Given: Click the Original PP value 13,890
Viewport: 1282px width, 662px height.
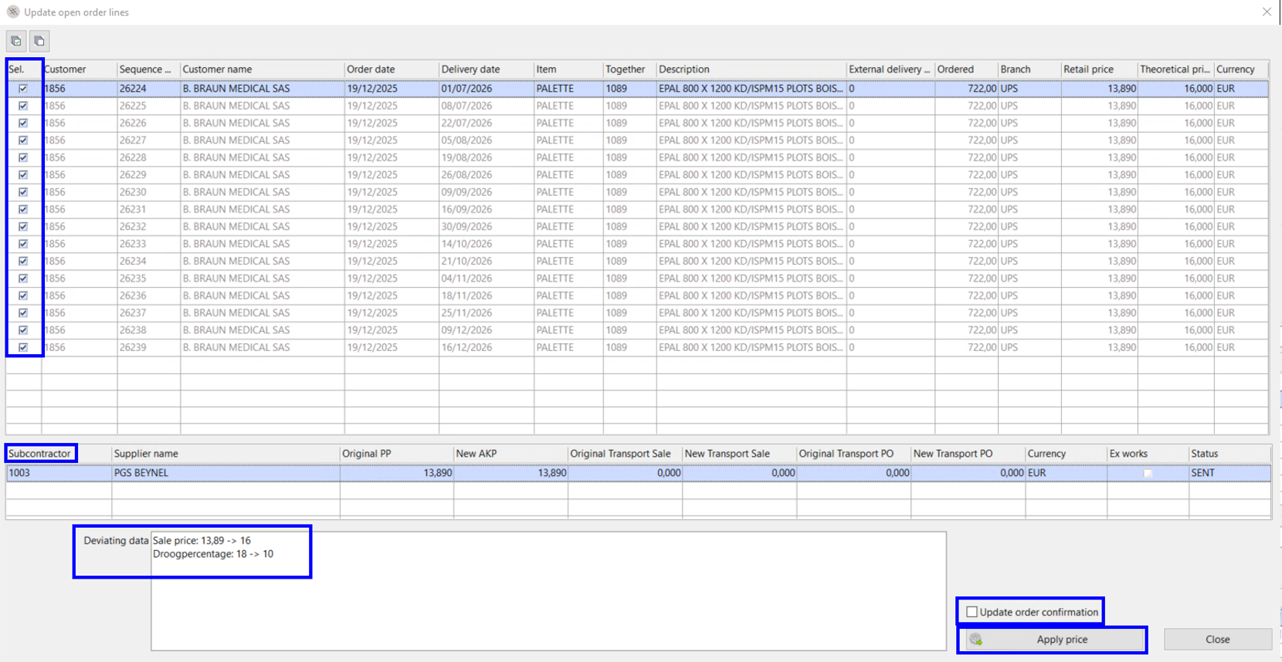Looking at the screenshot, I should pos(397,473).
